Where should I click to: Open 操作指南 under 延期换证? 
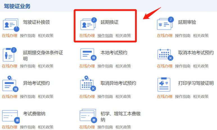coord(105,36)
